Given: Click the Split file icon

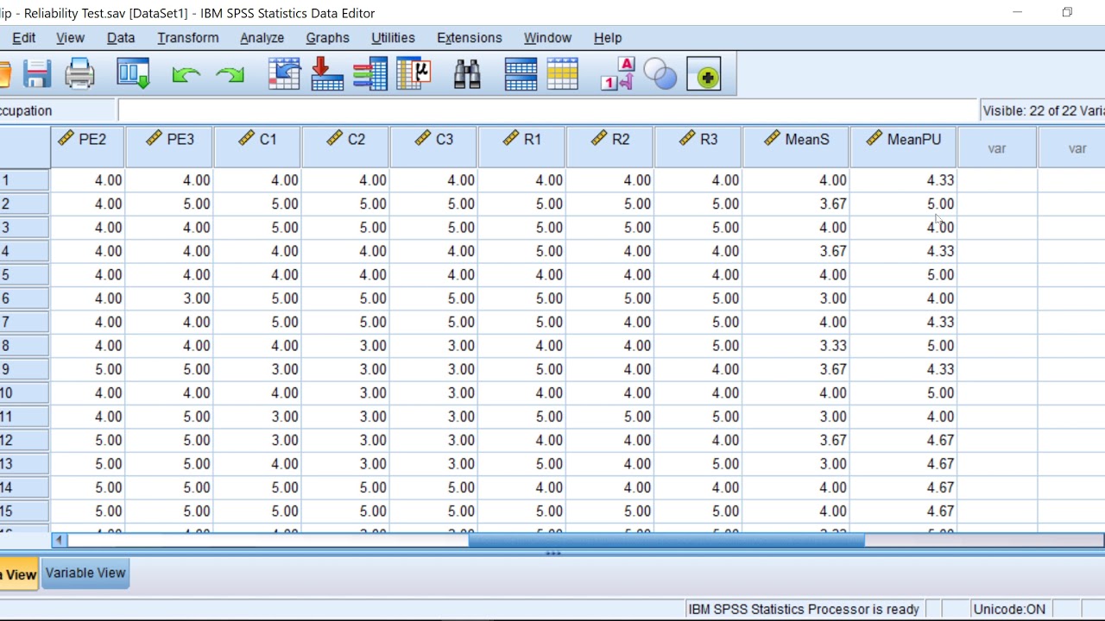Looking at the screenshot, I should [521, 74].
